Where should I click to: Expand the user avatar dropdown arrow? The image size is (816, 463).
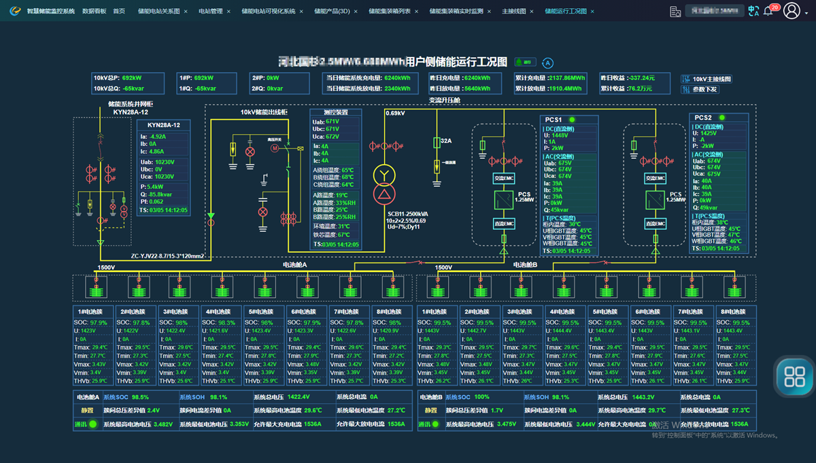pyautogui.click(x=808, y=12)
